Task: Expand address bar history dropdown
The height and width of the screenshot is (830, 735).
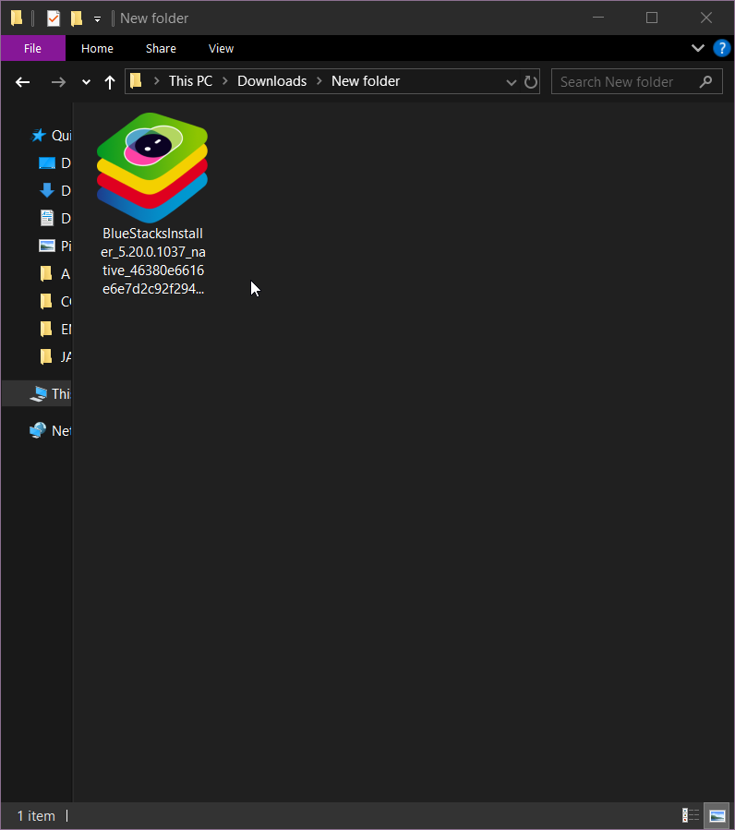Action: [511, 82]
